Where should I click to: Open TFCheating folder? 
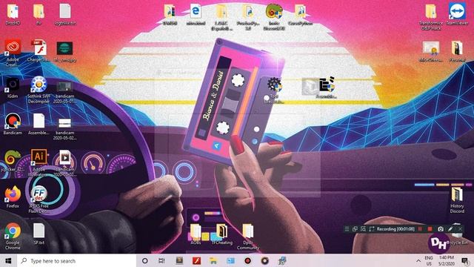[222, 234]
